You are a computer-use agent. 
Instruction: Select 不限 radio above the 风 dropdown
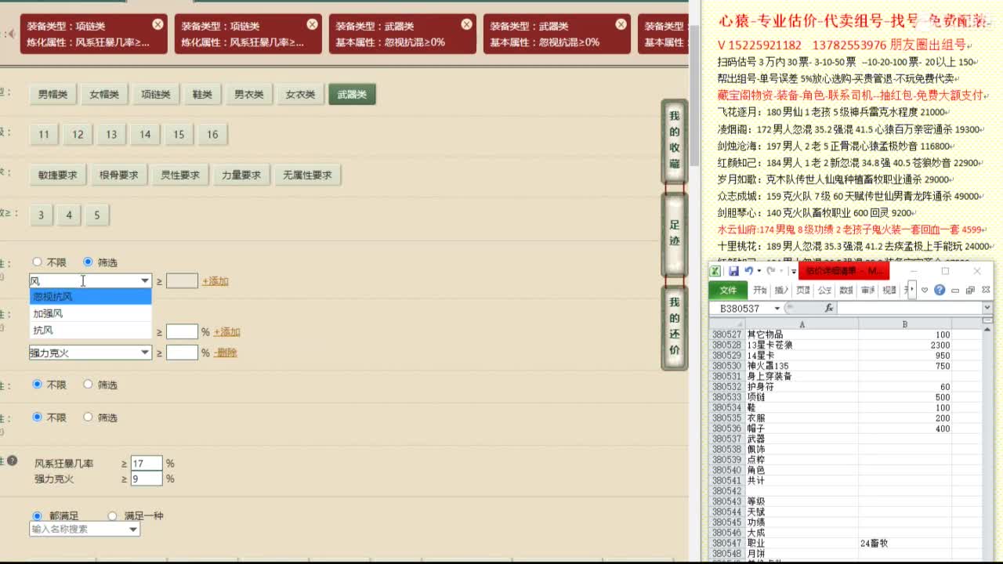(37, 262)
